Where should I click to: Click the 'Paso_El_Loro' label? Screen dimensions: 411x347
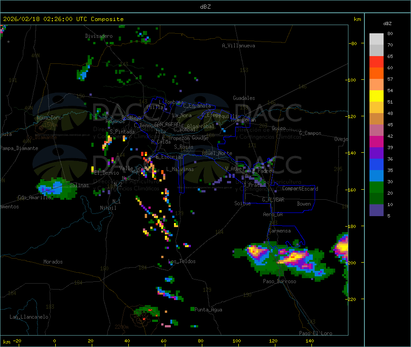[x=316, y=333]
